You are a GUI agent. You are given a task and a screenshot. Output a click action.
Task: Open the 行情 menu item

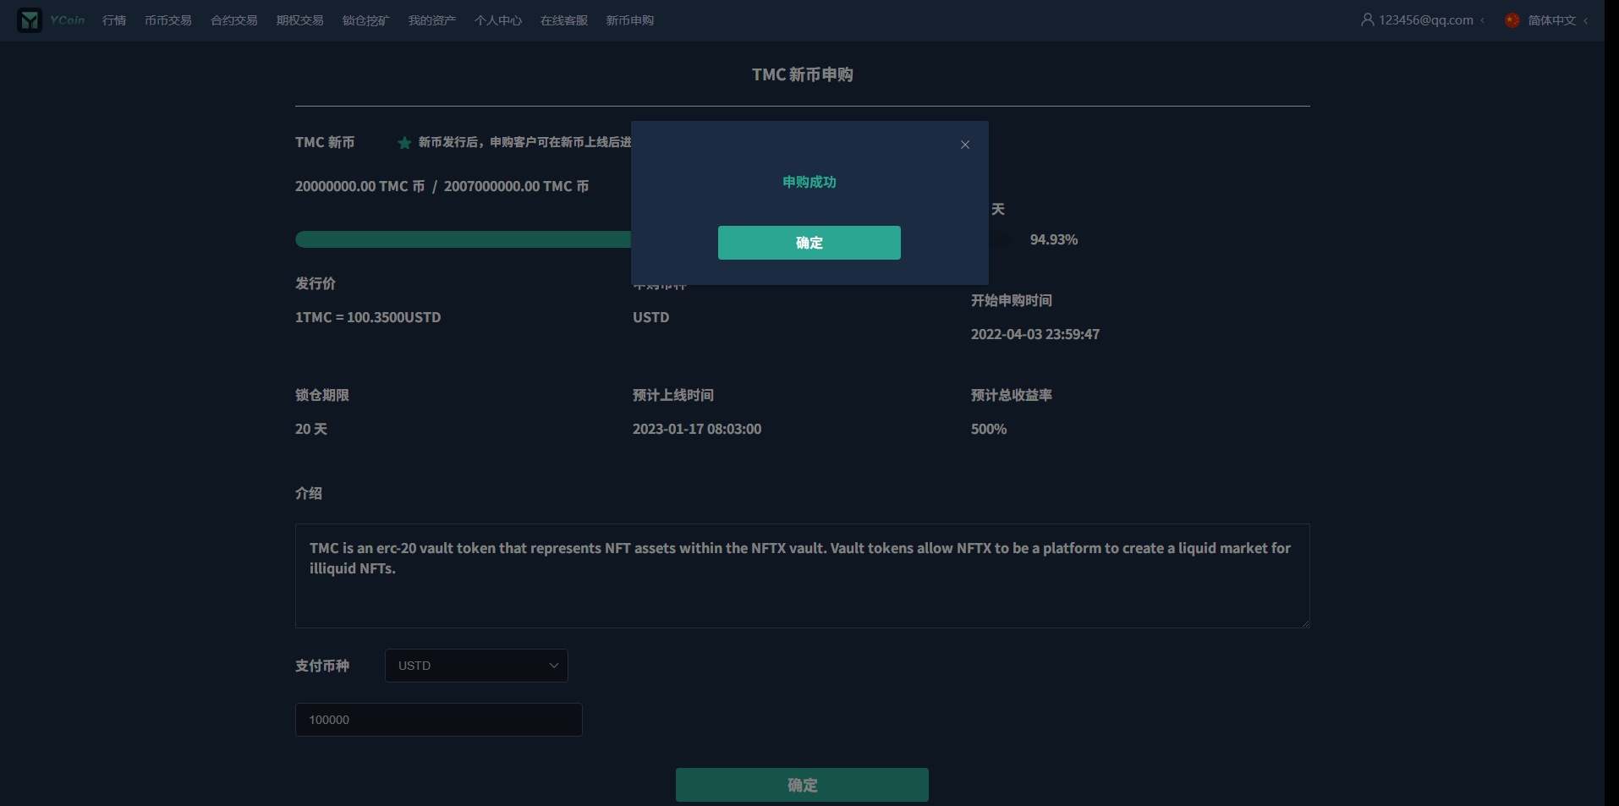click(114, 20)
